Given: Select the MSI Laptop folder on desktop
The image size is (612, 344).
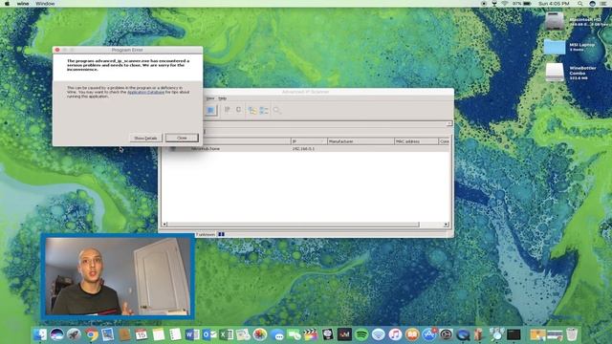Looking at the screenshot, I should click(x=555, y=47).
